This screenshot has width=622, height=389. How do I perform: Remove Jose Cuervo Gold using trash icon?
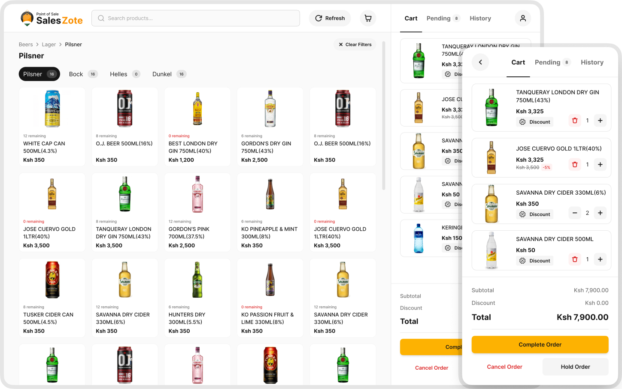click(x=575, y=164)
